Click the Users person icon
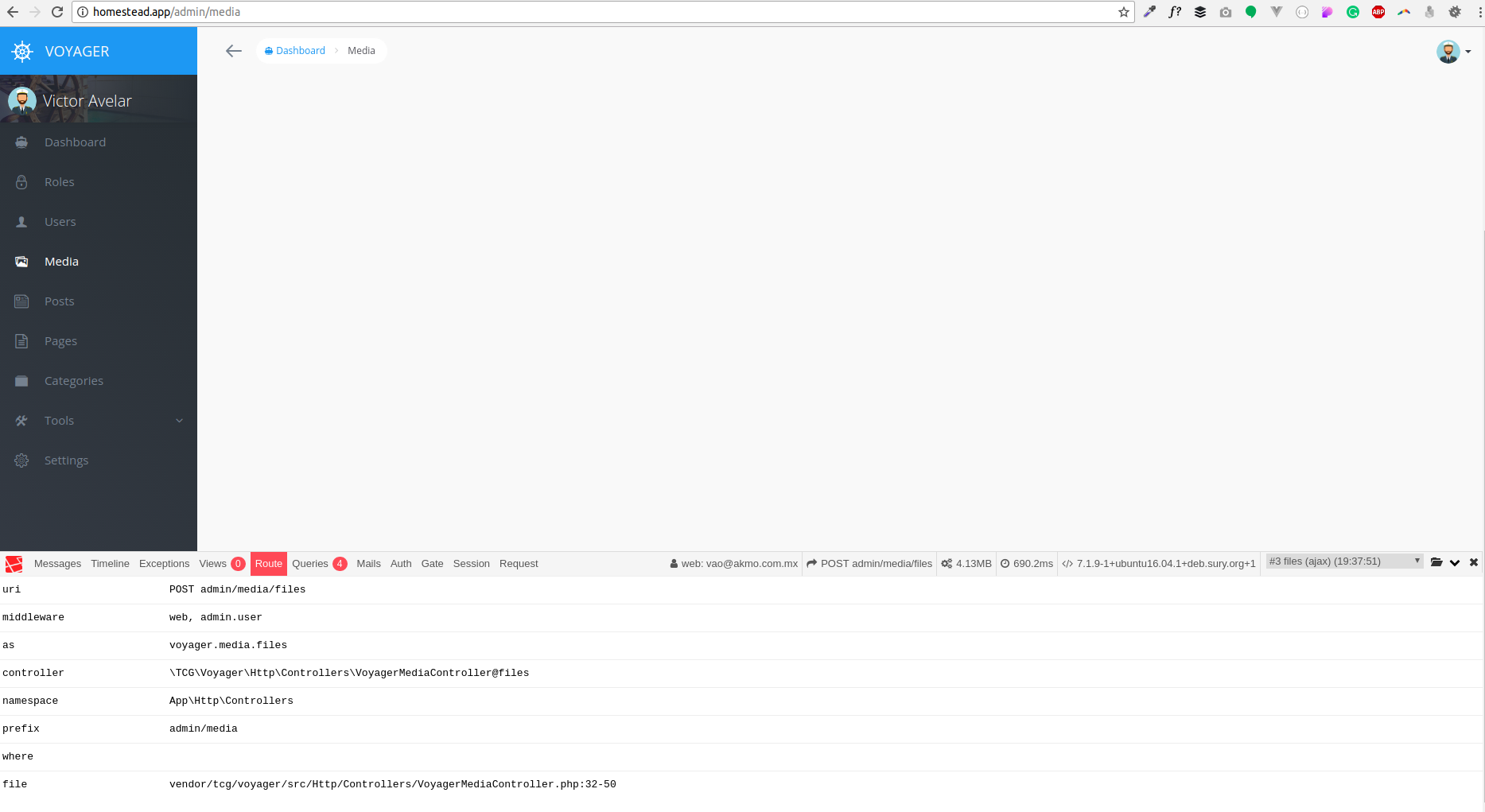This screenshot has width=1485, height=812. coord(21,221)
